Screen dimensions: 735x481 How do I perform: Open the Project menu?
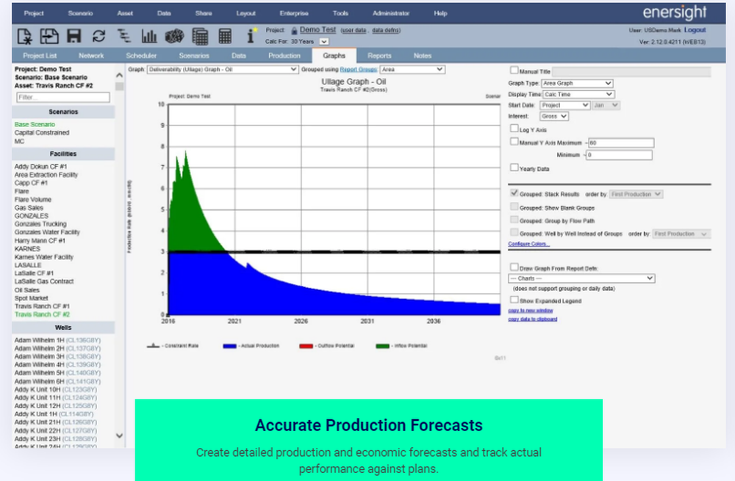pos(34,13)
